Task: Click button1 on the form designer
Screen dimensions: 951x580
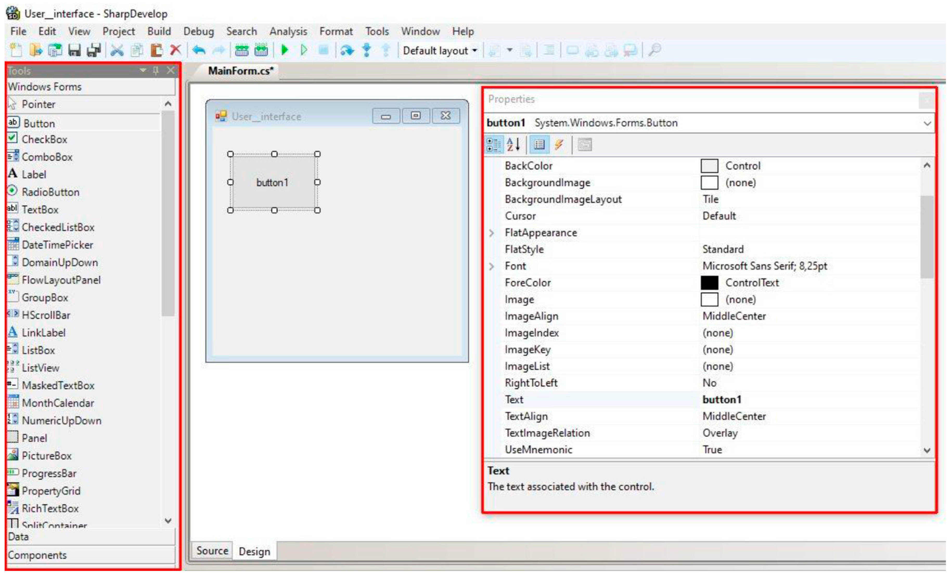Action: (273, 182)
